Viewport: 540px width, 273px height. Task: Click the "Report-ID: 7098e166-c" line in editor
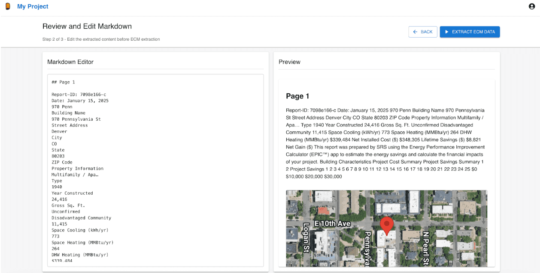[79, 95]
